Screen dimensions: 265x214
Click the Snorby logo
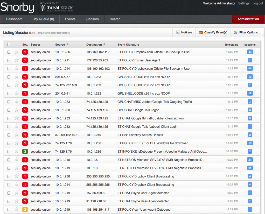click(x=17, y=8)
